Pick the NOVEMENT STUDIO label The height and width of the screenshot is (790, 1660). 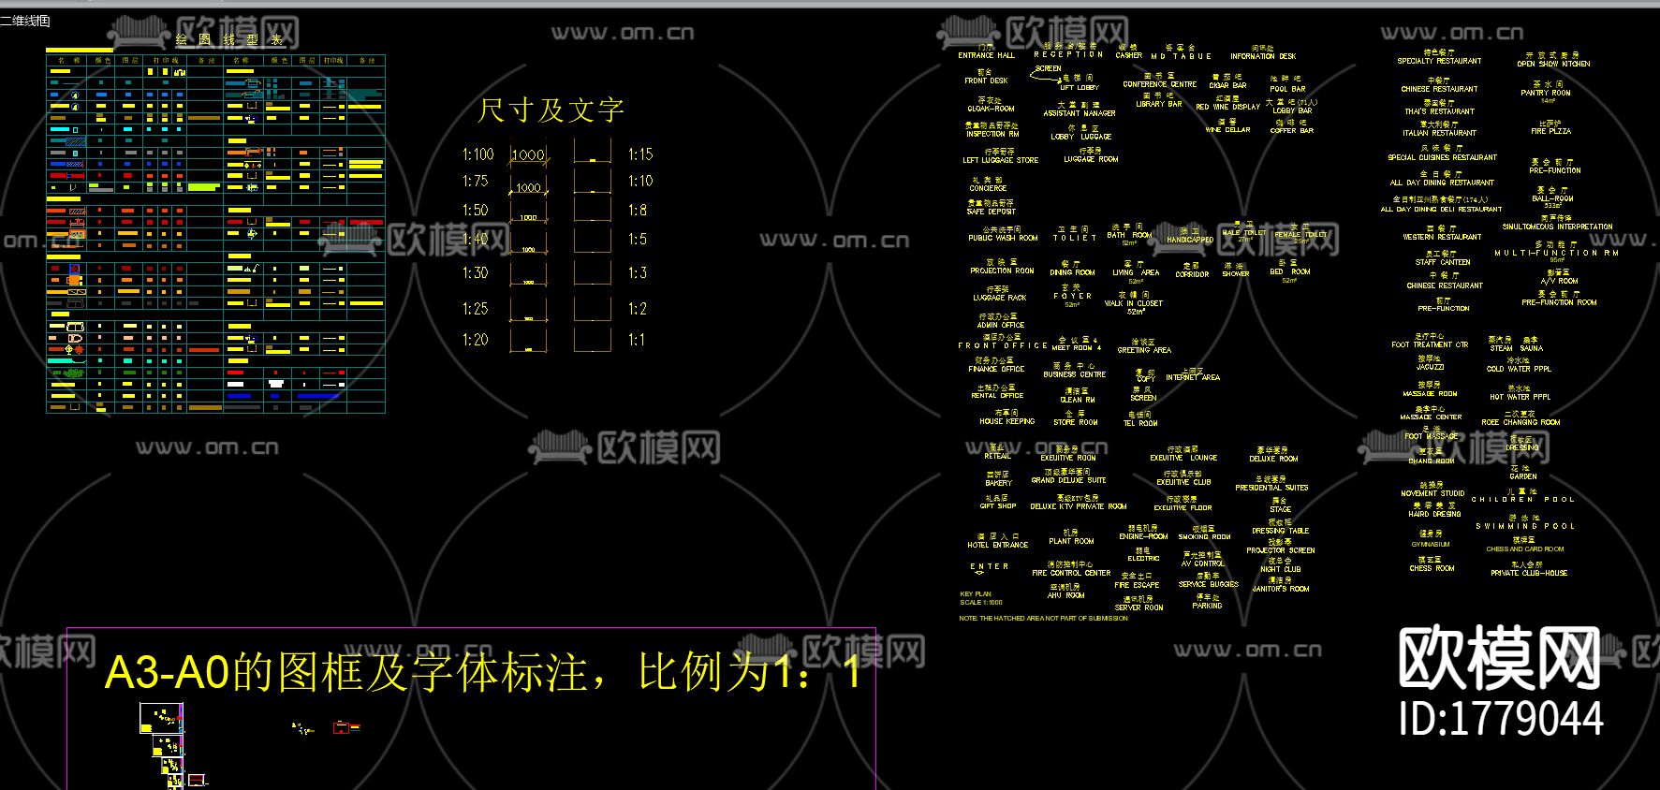click(x=1432, y=493)
